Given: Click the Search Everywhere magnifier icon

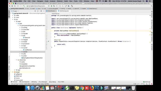Looking at the screenshot, I should click(151, 6).
